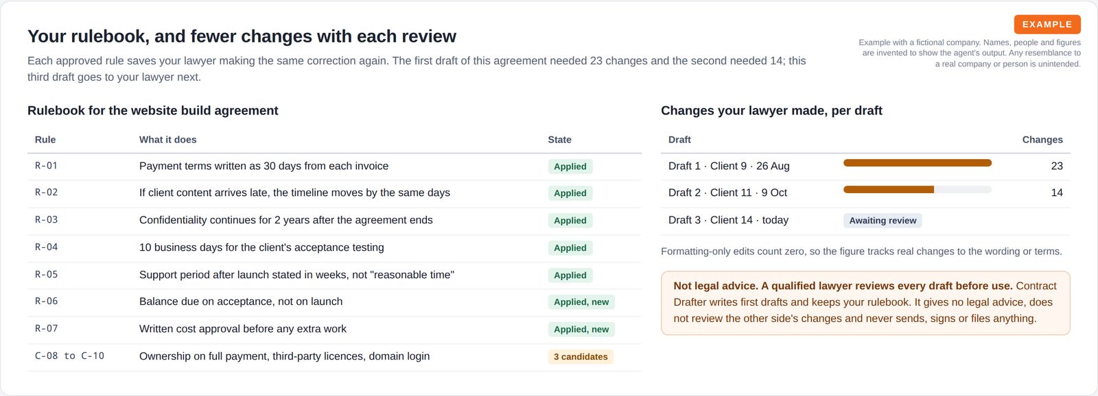Click the 'Rule' column header
The image size is (1098, 396).
(45, 139)
